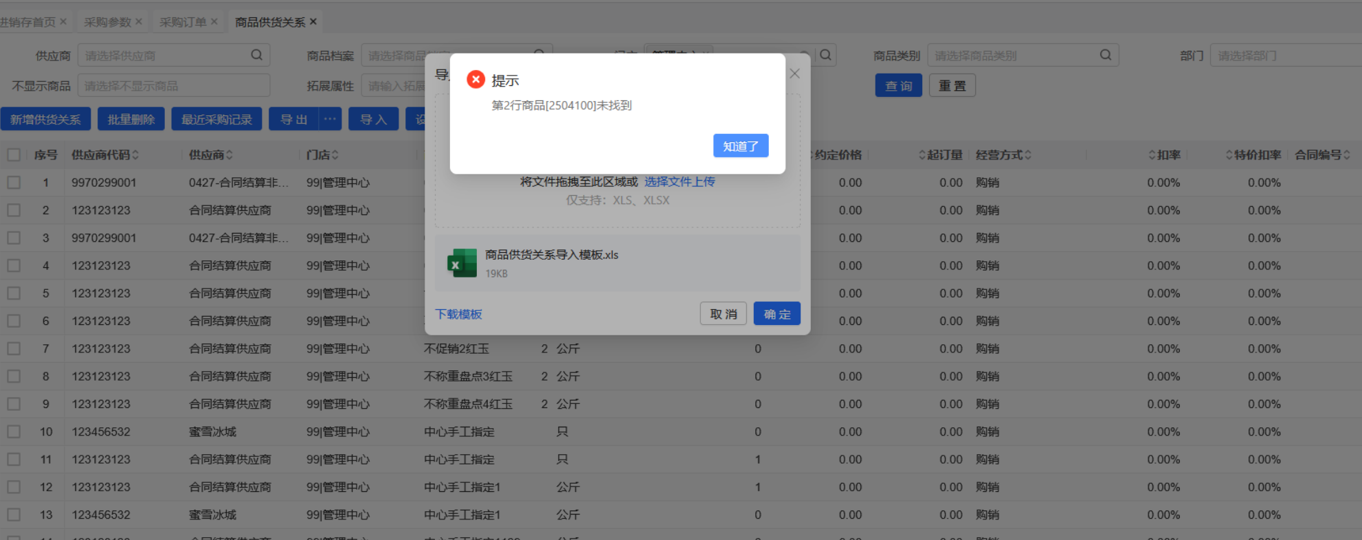Click the search icon in 供应商 field
Image resolution: width=1362 pixels, height=540 pixels.
click(x=256, y=55)
